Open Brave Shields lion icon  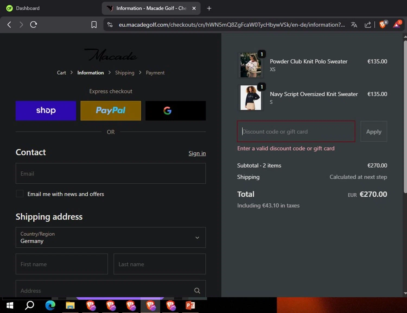(x=383, y=25)
